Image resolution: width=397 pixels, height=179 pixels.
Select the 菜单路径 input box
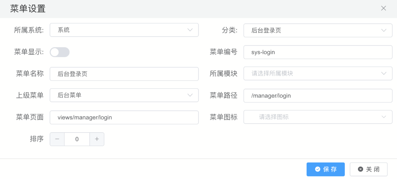318,96
